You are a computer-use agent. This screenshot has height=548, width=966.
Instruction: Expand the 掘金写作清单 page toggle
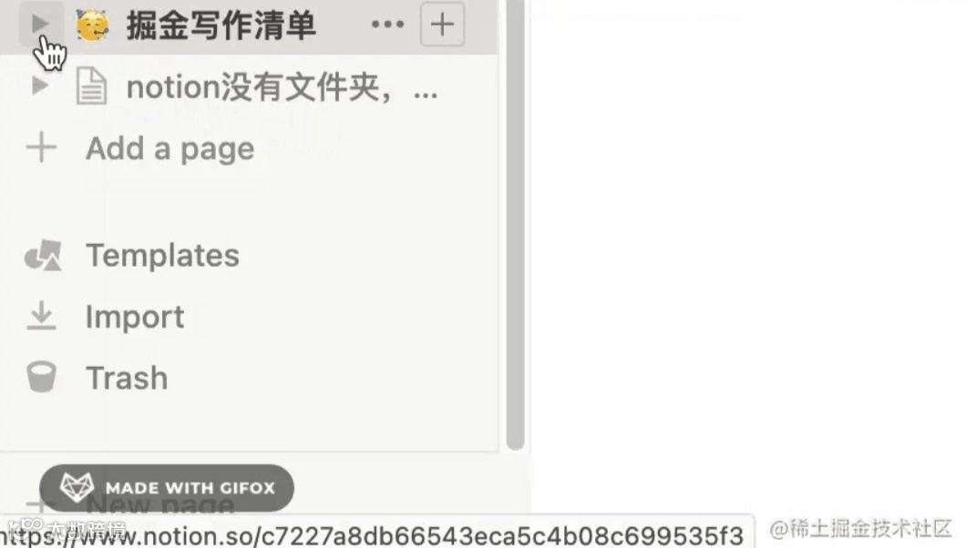point(41,24)
